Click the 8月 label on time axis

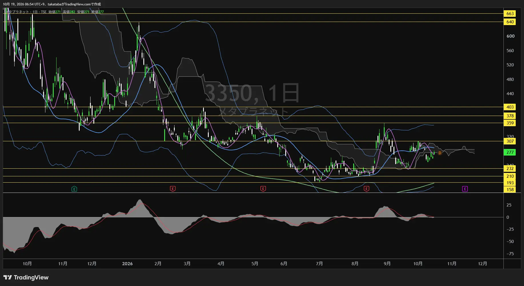tap(355, 264)
